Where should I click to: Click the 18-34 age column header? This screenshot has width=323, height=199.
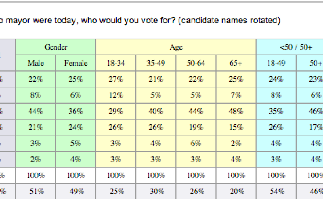pos(116,63)
